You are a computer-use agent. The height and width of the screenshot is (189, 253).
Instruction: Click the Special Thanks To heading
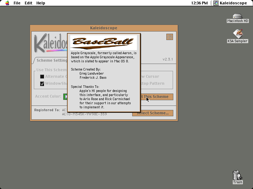[85, 87]
